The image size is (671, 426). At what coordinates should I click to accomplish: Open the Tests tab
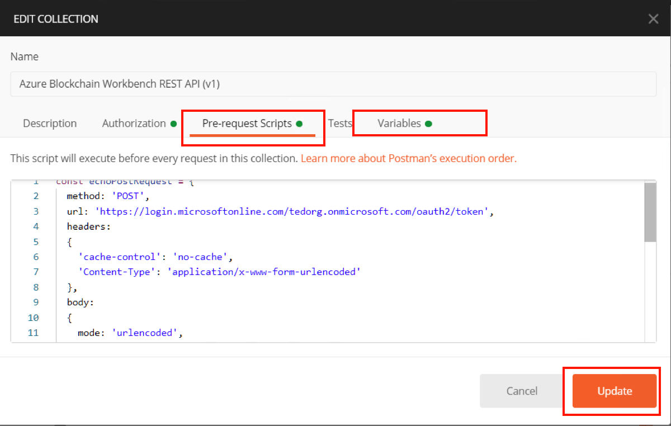tap(340, 124)
